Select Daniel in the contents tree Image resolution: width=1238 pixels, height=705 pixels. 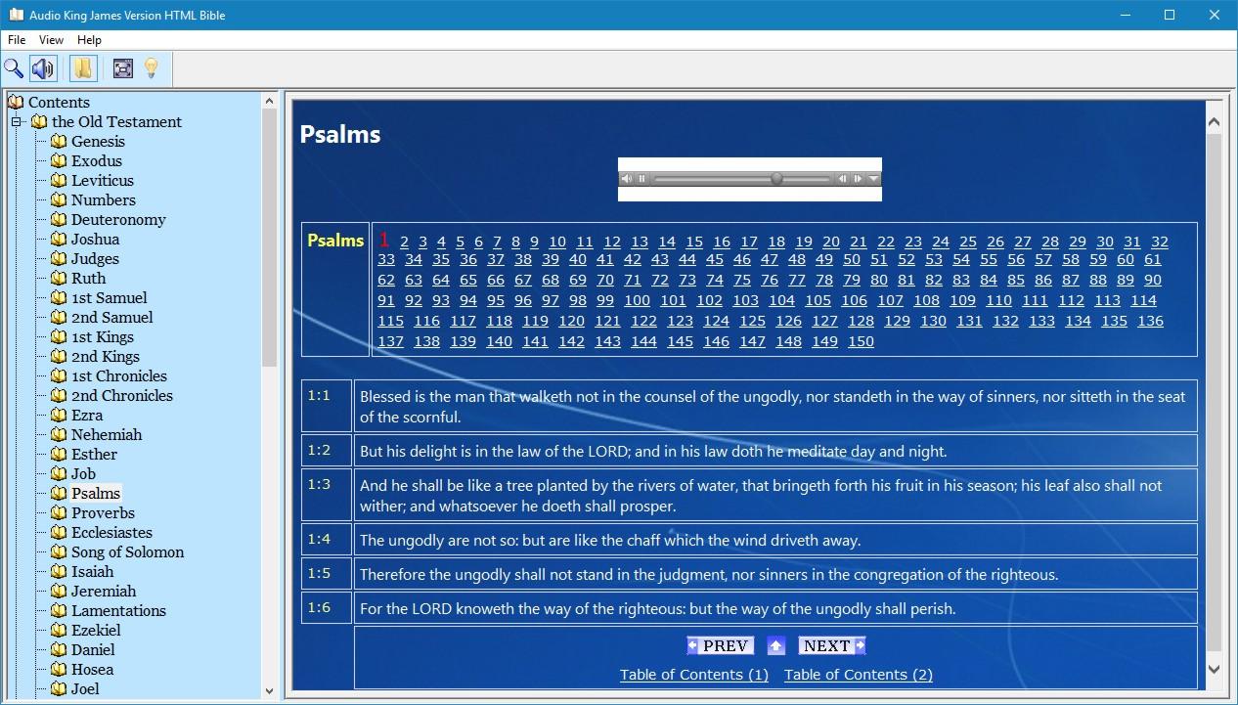(93, 650)
